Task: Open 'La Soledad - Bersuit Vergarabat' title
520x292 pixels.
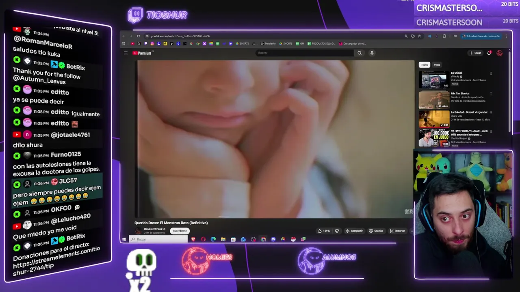Action: click(x=469, y=112)
